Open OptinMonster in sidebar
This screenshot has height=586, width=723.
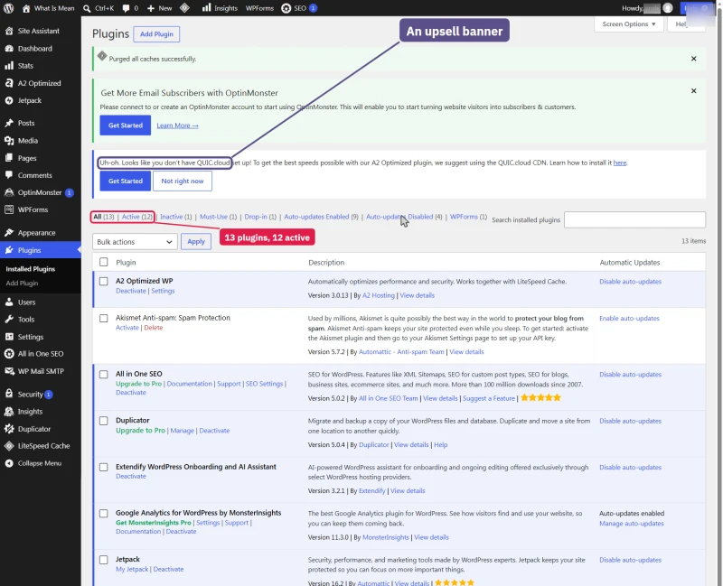(41, 192)
